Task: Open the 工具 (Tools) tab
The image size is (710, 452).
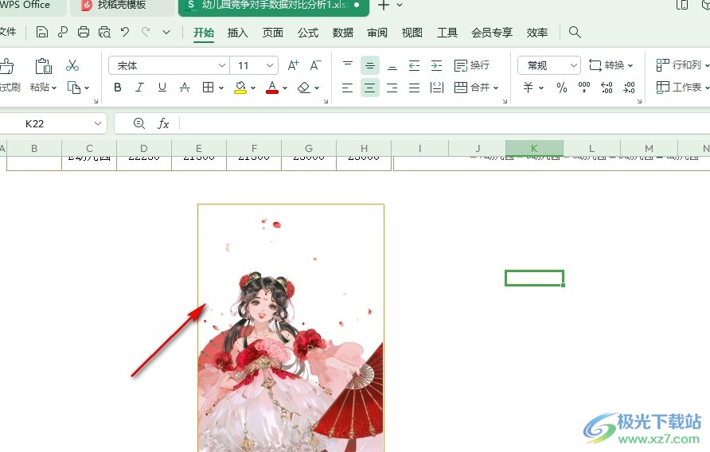Action: click(x=447, y=33)
